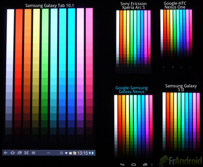The height and width of the screenshot is (167, 203).
Task: Tap the Screenshot capture icon on Galaxy Tab
Action: (x=27, y=153)
